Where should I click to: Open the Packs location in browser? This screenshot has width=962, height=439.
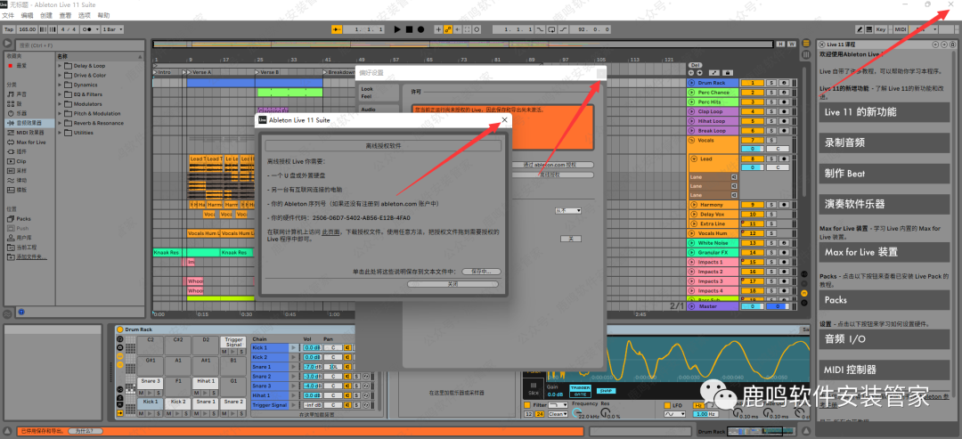coord(23,218)
